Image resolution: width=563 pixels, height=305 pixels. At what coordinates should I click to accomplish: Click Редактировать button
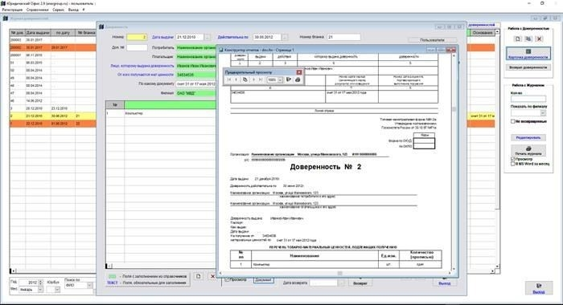tap(528, 137)
